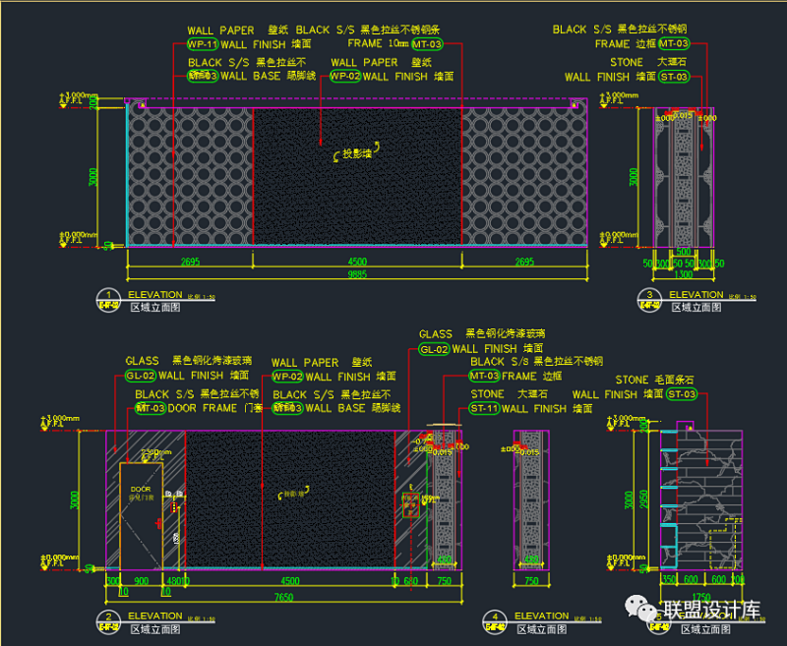Select the top-left GL-02 glass tag
This screenshot has height=646, width=787.
[x=139, y=376]
